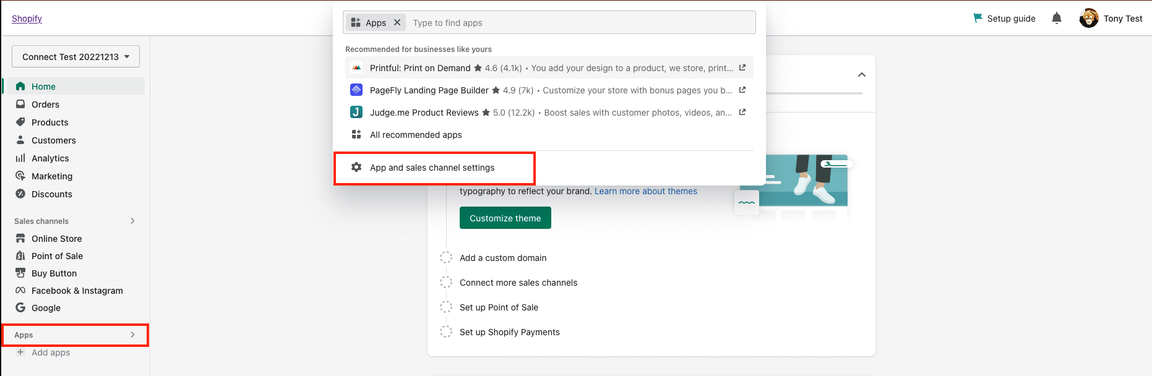Click the Printful app logo
The height and width of the screenshot is (376, 1152).
tap(356, 68)
